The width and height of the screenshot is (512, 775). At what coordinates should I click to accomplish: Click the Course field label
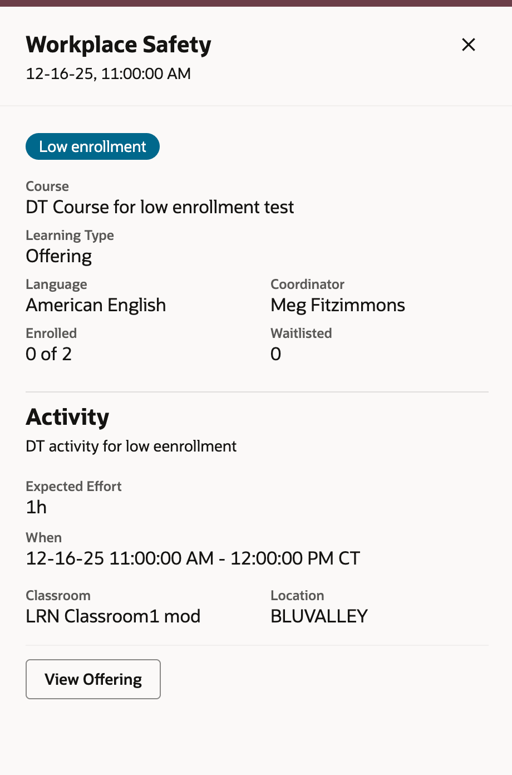tap(47, 186)
